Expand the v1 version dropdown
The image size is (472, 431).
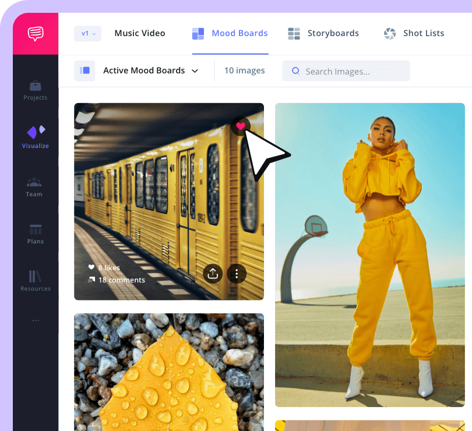coord(88,34)
